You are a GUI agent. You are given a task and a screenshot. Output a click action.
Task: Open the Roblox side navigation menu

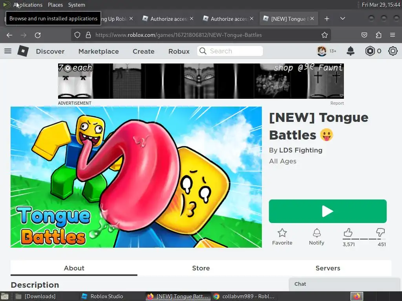coord(8,51)
